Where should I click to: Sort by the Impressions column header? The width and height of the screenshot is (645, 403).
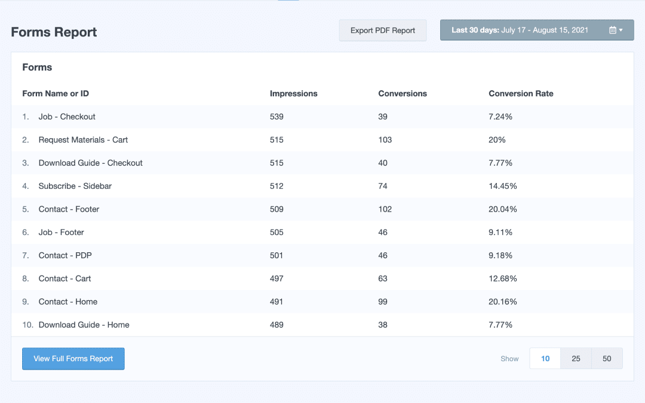(293, 94)
